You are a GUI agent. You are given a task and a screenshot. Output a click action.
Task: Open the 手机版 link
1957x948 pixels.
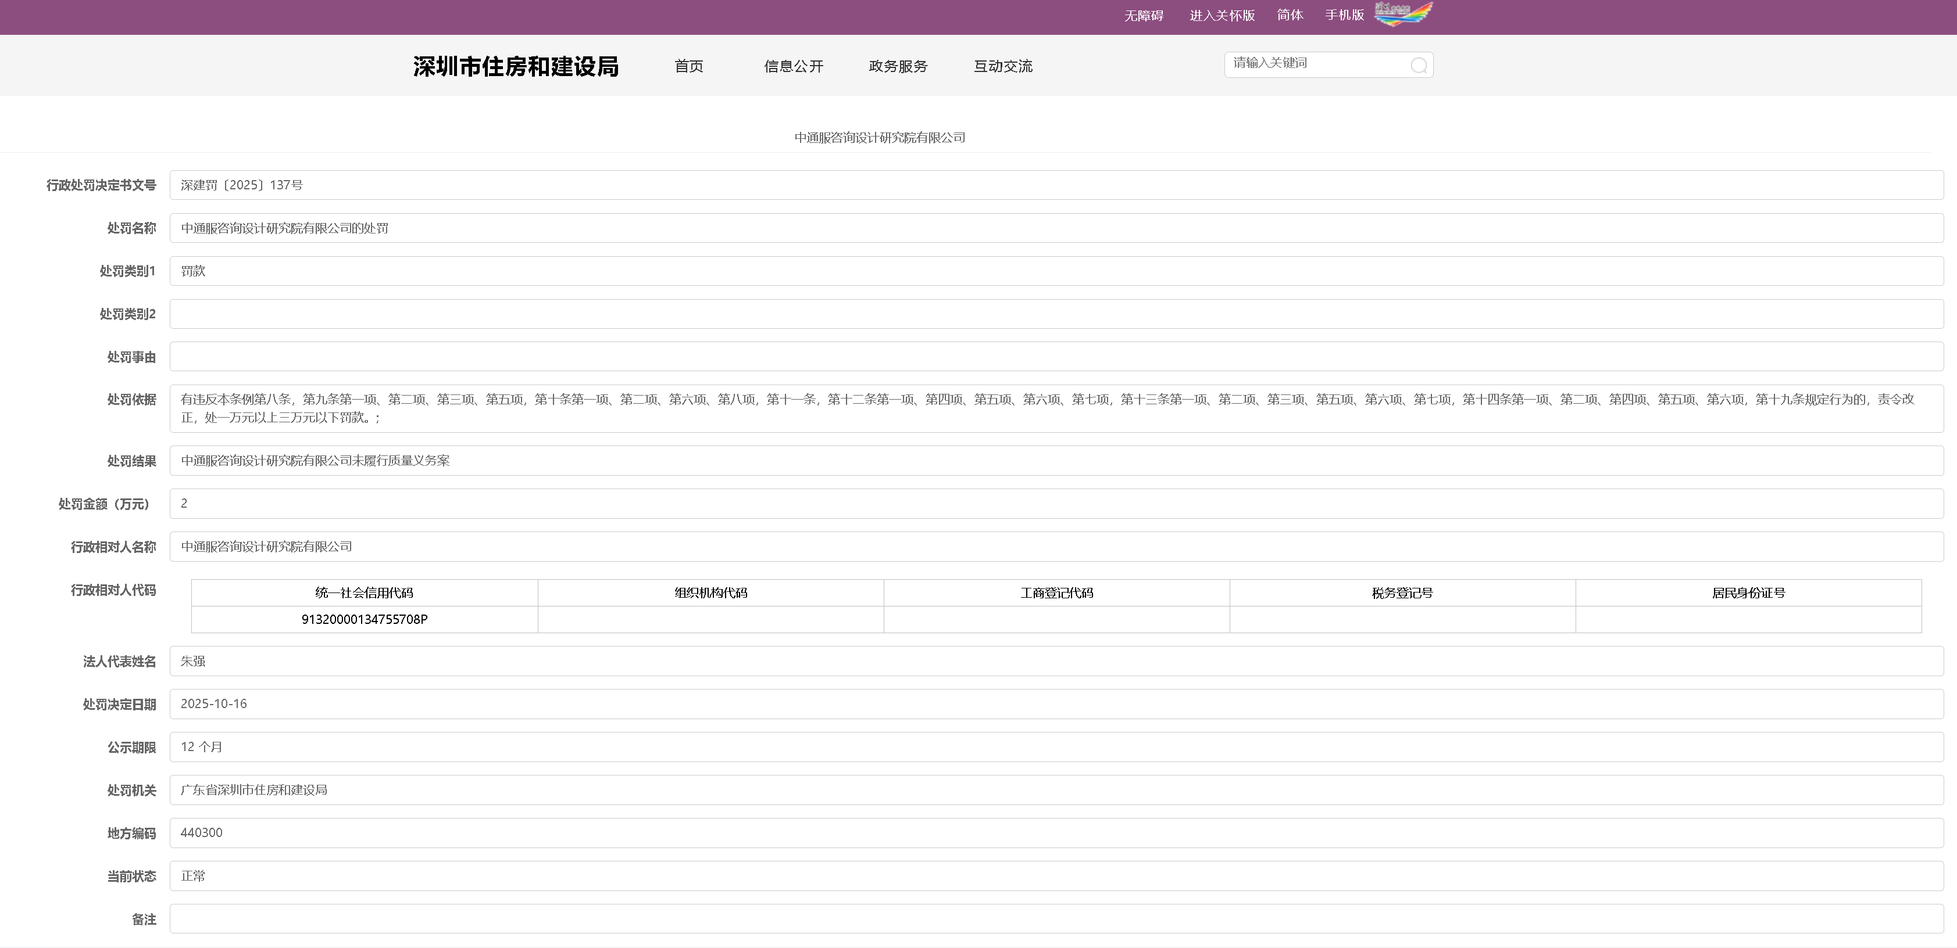pyautogui.click(x=1344, y=15)
